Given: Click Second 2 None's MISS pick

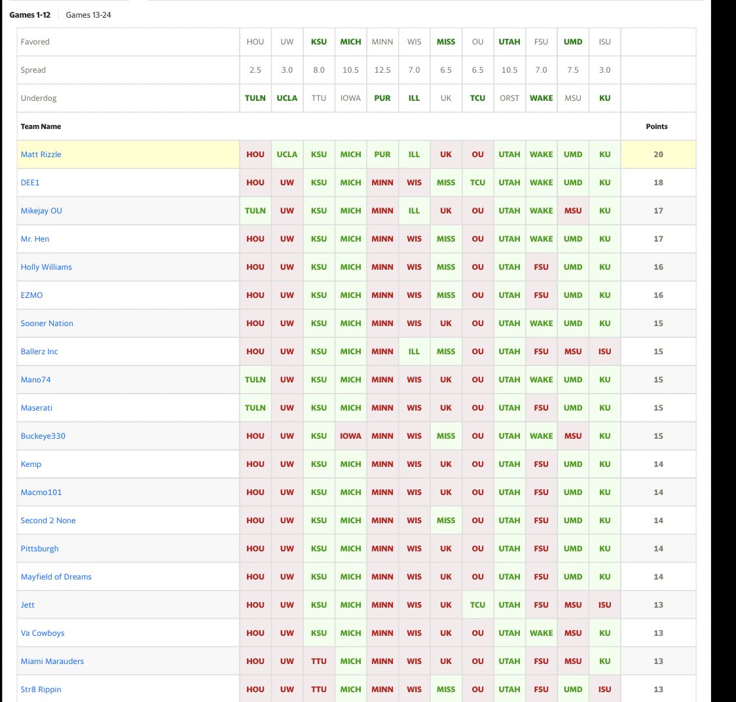Looking at the screenshot, I should (446, 521).
